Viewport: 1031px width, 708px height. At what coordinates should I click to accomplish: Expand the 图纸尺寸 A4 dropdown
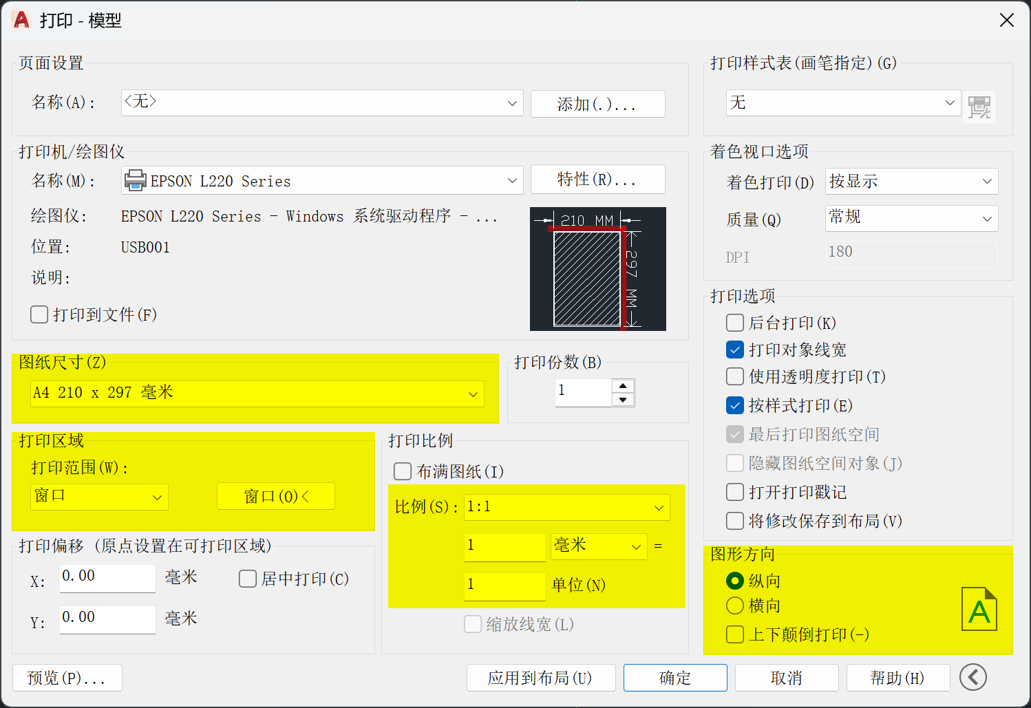(257, 394)
